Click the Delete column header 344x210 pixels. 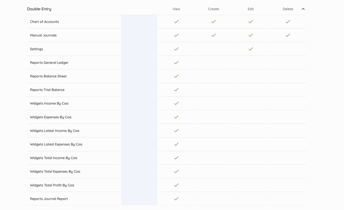(288, 9)
